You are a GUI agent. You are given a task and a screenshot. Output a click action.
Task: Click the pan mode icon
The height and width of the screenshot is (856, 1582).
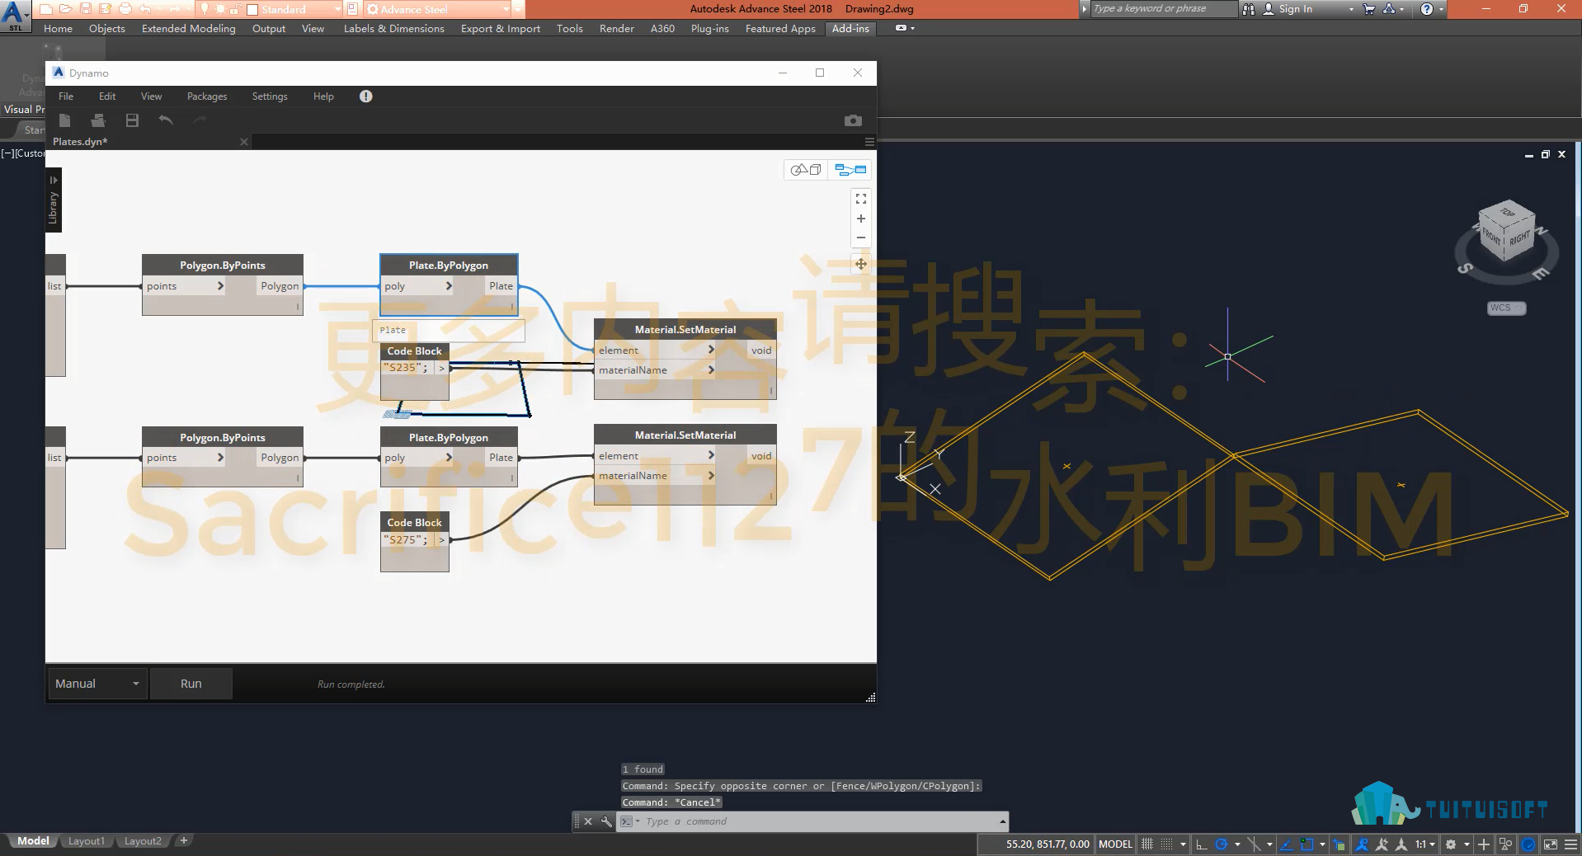(860, 264)
